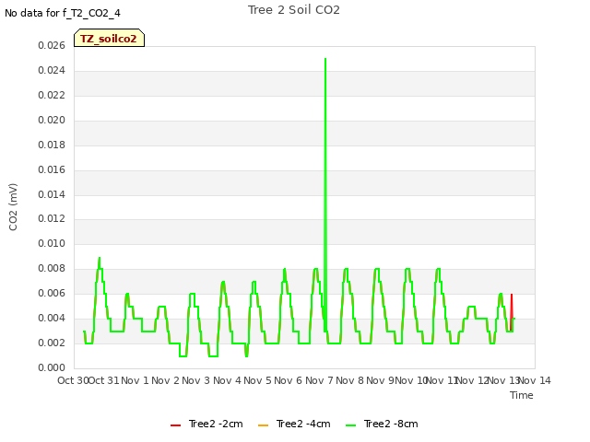Click the red spike near Nov 13
The width and height of the screenshot is (590, 442).
(x=512, y=312)
